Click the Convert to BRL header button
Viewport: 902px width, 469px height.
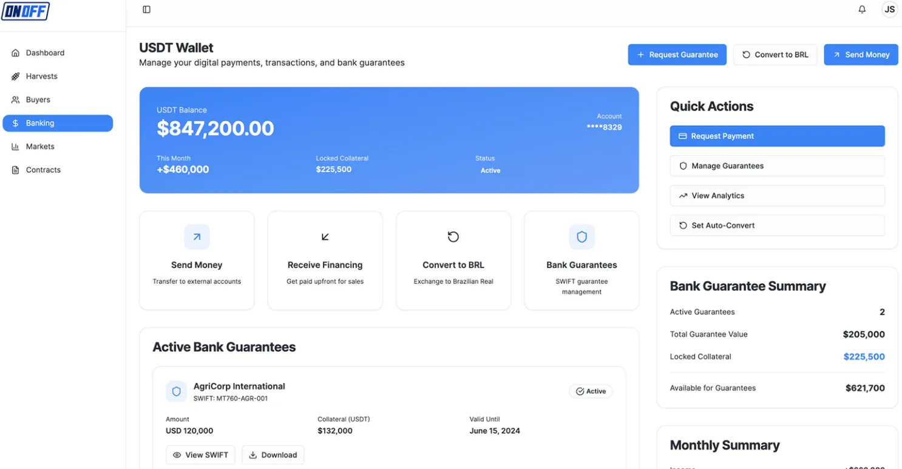775,55
